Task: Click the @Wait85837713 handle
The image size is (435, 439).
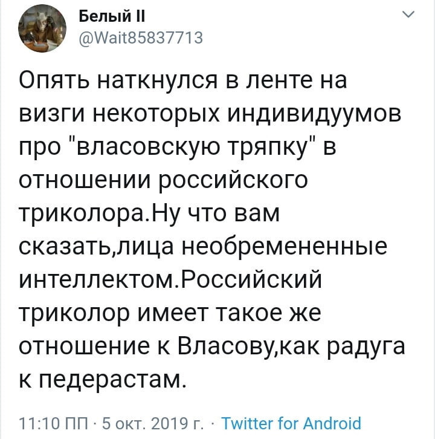Action: pos(141,37)
